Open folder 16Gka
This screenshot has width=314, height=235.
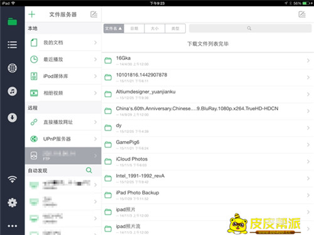208,61
